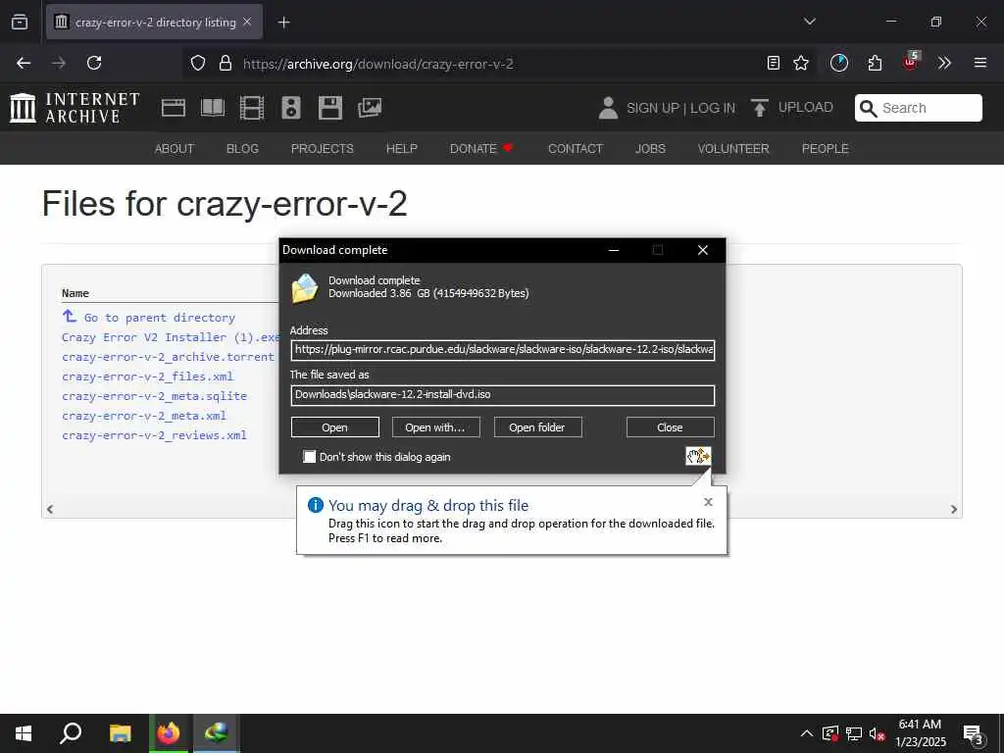Image resolution: width=1004 pixels, height=753 pixels.
Task: Open Crazy Error V2 Installer (1).exe link
Action: pos(171,337)
